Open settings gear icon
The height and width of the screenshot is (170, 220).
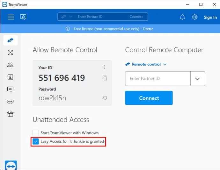[194, 17]
